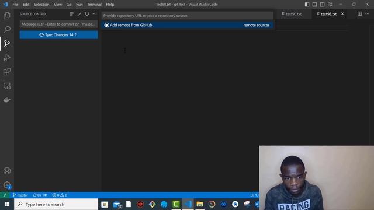Open Mail app from taskbar
This screenshot has height=210, width=374.
pyautogui.click(x=117, y=204)
